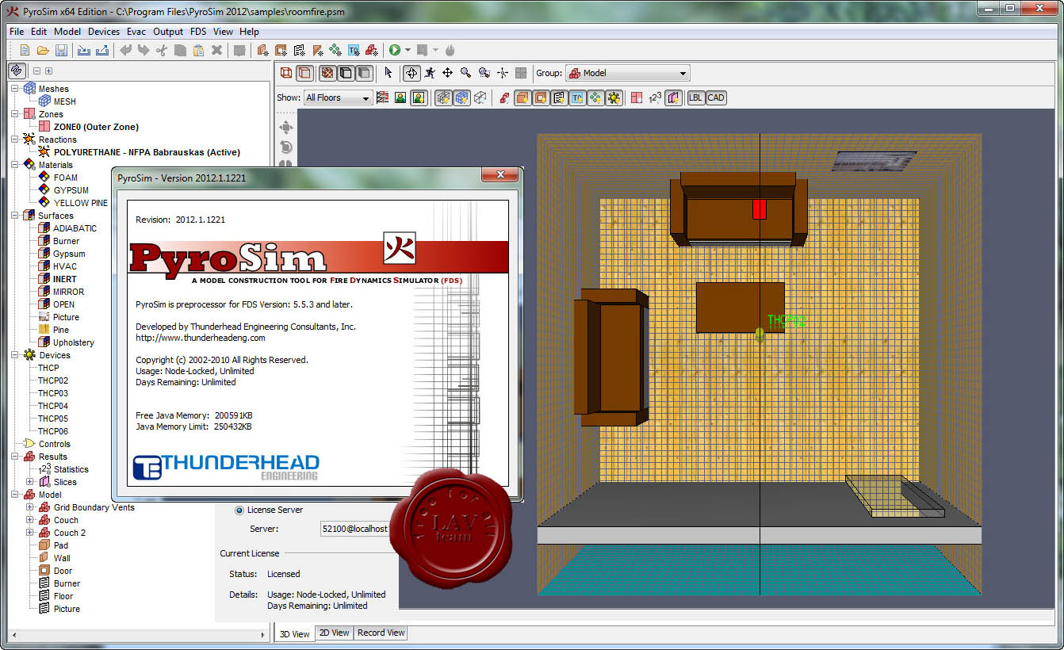The image size is (1064, 650).
Task: Toggle show mesh grid (blue cube) button
Action: 461,97
